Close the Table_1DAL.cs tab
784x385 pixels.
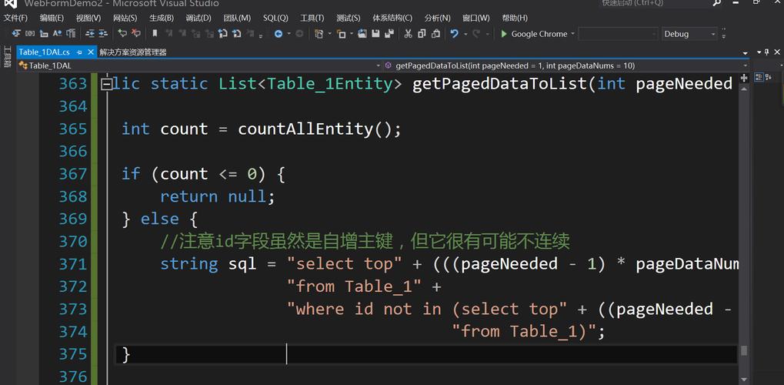coord(90,52)
